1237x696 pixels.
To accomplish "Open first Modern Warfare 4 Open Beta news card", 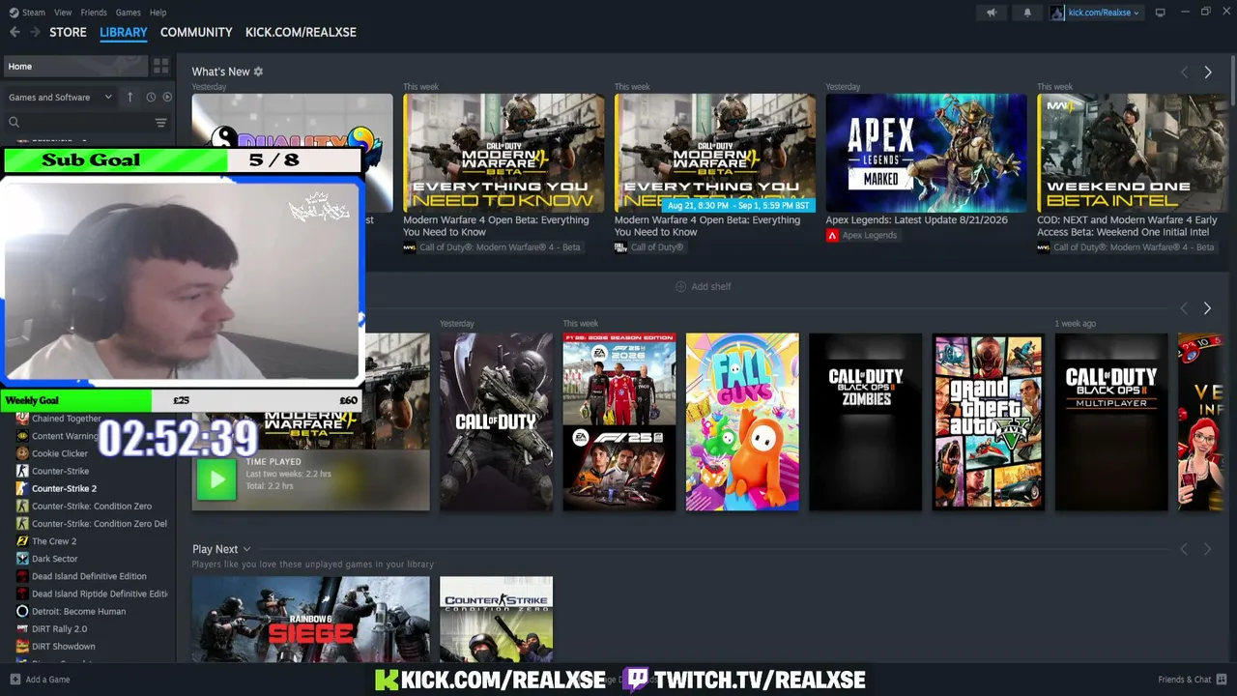I will point(503,153).
